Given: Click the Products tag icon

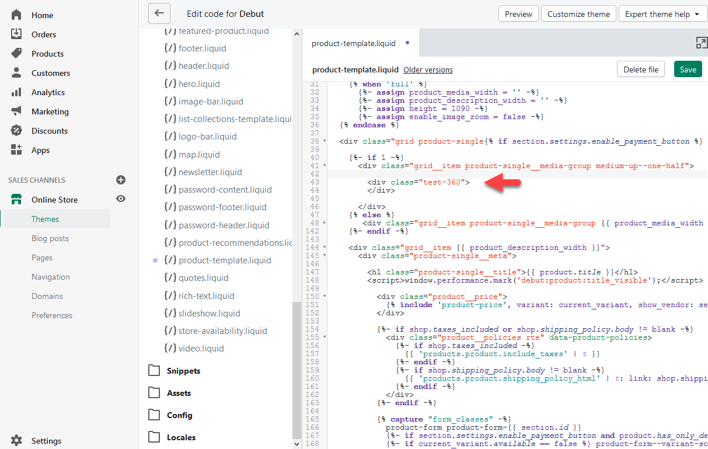Looking at the screenshot, I should click(16, 53).
